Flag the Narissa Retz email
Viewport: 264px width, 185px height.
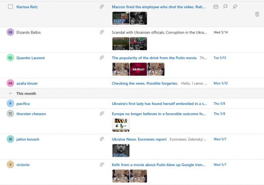pos(225,7)
